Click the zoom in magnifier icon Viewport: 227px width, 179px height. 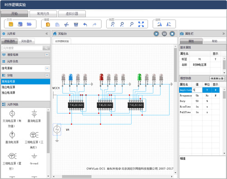(113, 24)
